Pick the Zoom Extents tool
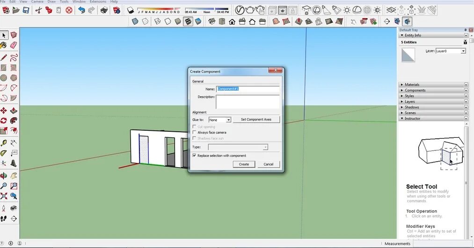Screen dimensions: 474x248 [x=3, y=196]
